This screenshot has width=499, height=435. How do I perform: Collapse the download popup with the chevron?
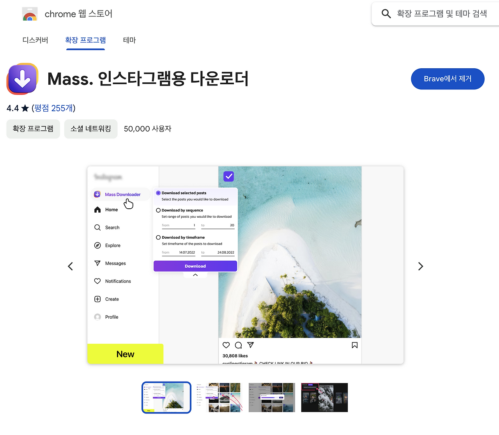click(x=195, y=274)
